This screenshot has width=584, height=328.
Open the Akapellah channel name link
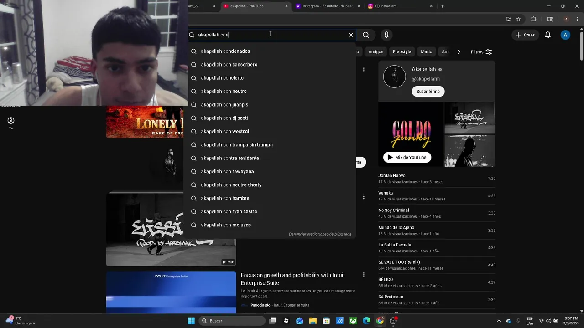(424, 69)
